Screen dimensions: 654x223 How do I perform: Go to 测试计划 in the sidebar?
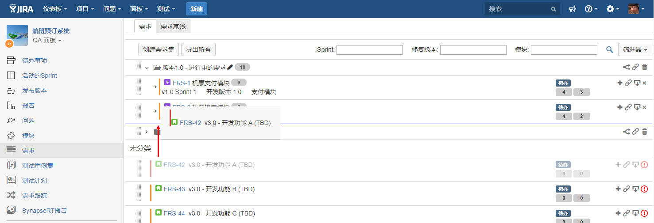click(x=35, y=181)
